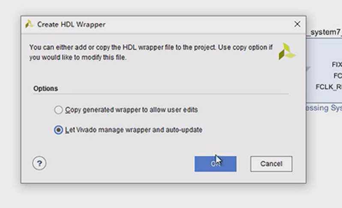Click the large Vivado logo in dialog
Image resolution: width=342 pixels, height=208 pixels.
tap(287, 51)
